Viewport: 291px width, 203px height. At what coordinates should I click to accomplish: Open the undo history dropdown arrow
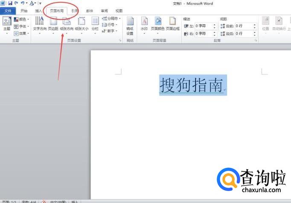pyautogui.click(x=26, y=3)
